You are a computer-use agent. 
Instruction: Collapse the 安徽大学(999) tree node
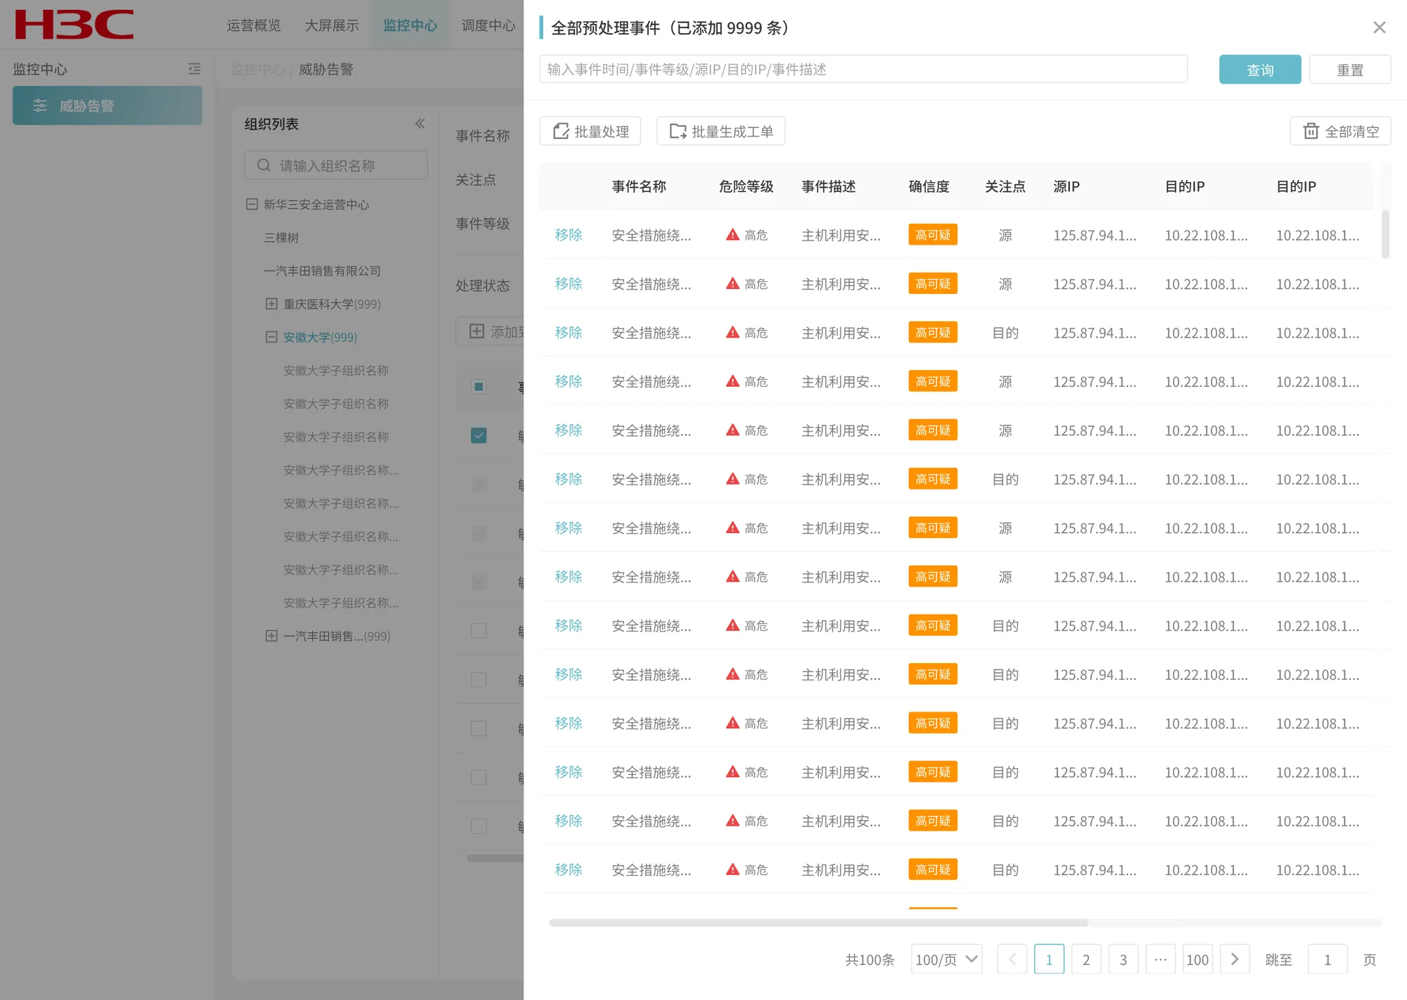(x=271, y=337)
